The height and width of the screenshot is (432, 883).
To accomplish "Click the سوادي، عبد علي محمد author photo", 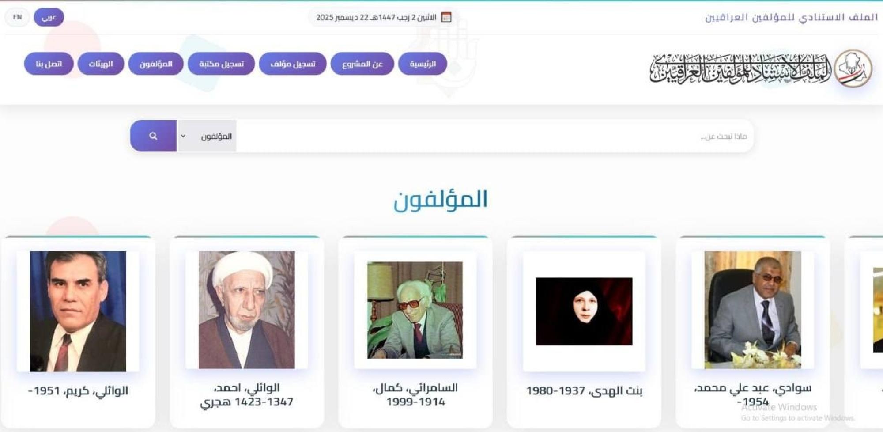I will coord(752,310).
